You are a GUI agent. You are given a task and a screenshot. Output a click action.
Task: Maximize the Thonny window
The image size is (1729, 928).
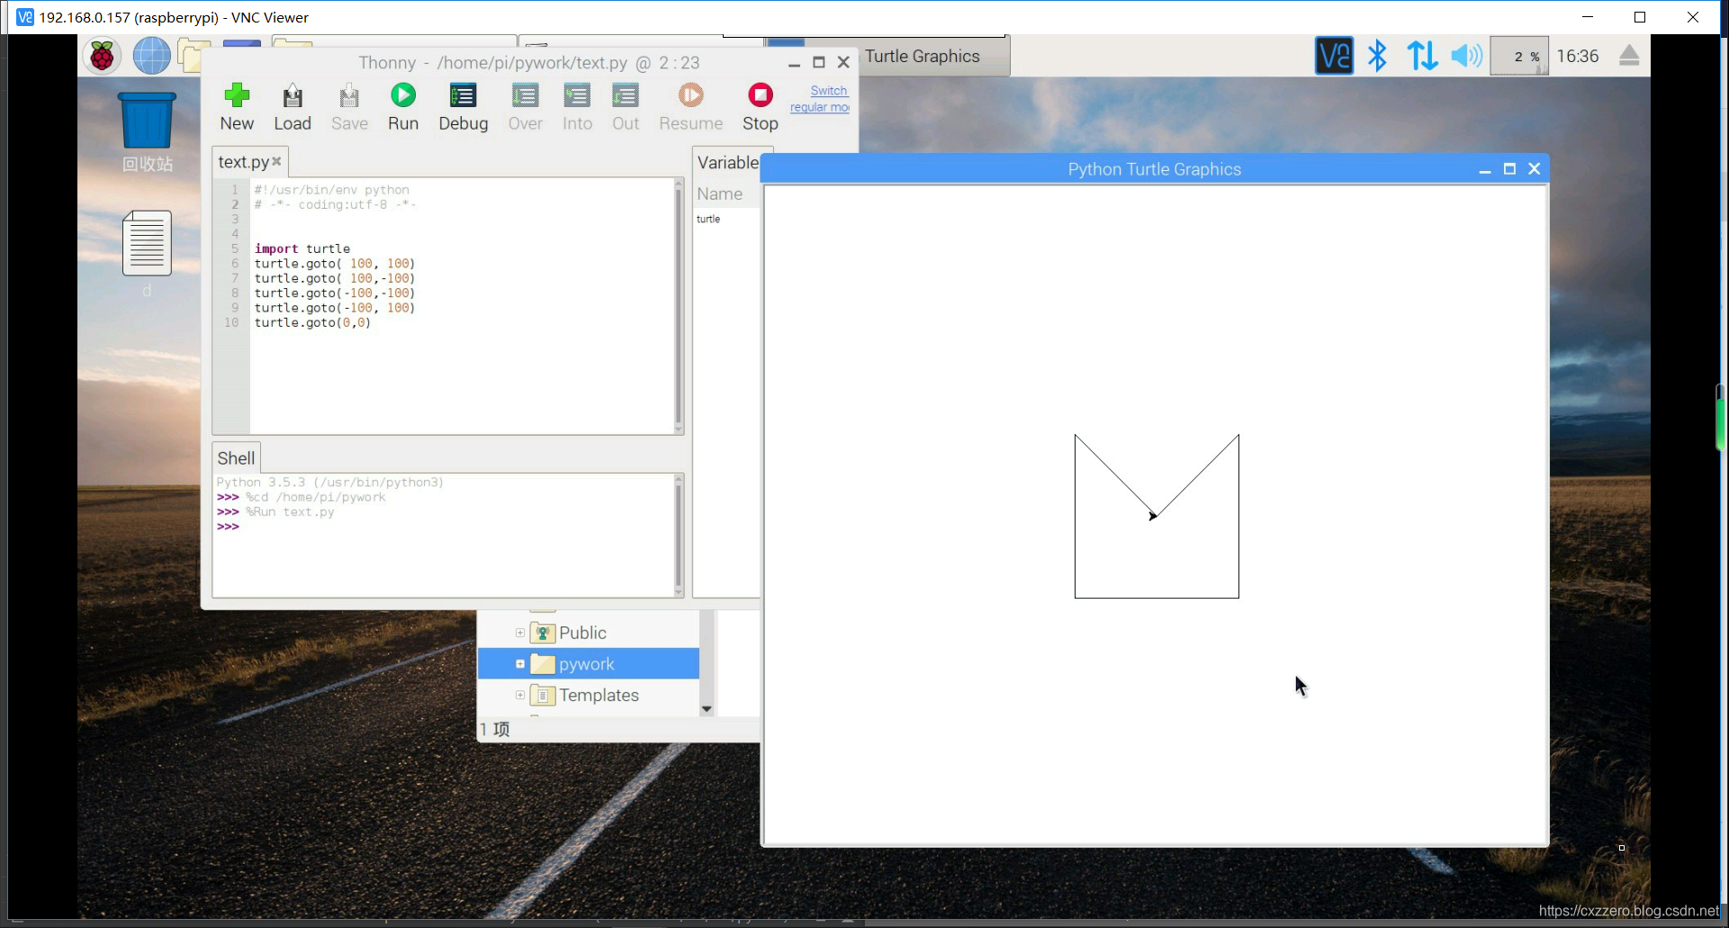coord(819,63)
